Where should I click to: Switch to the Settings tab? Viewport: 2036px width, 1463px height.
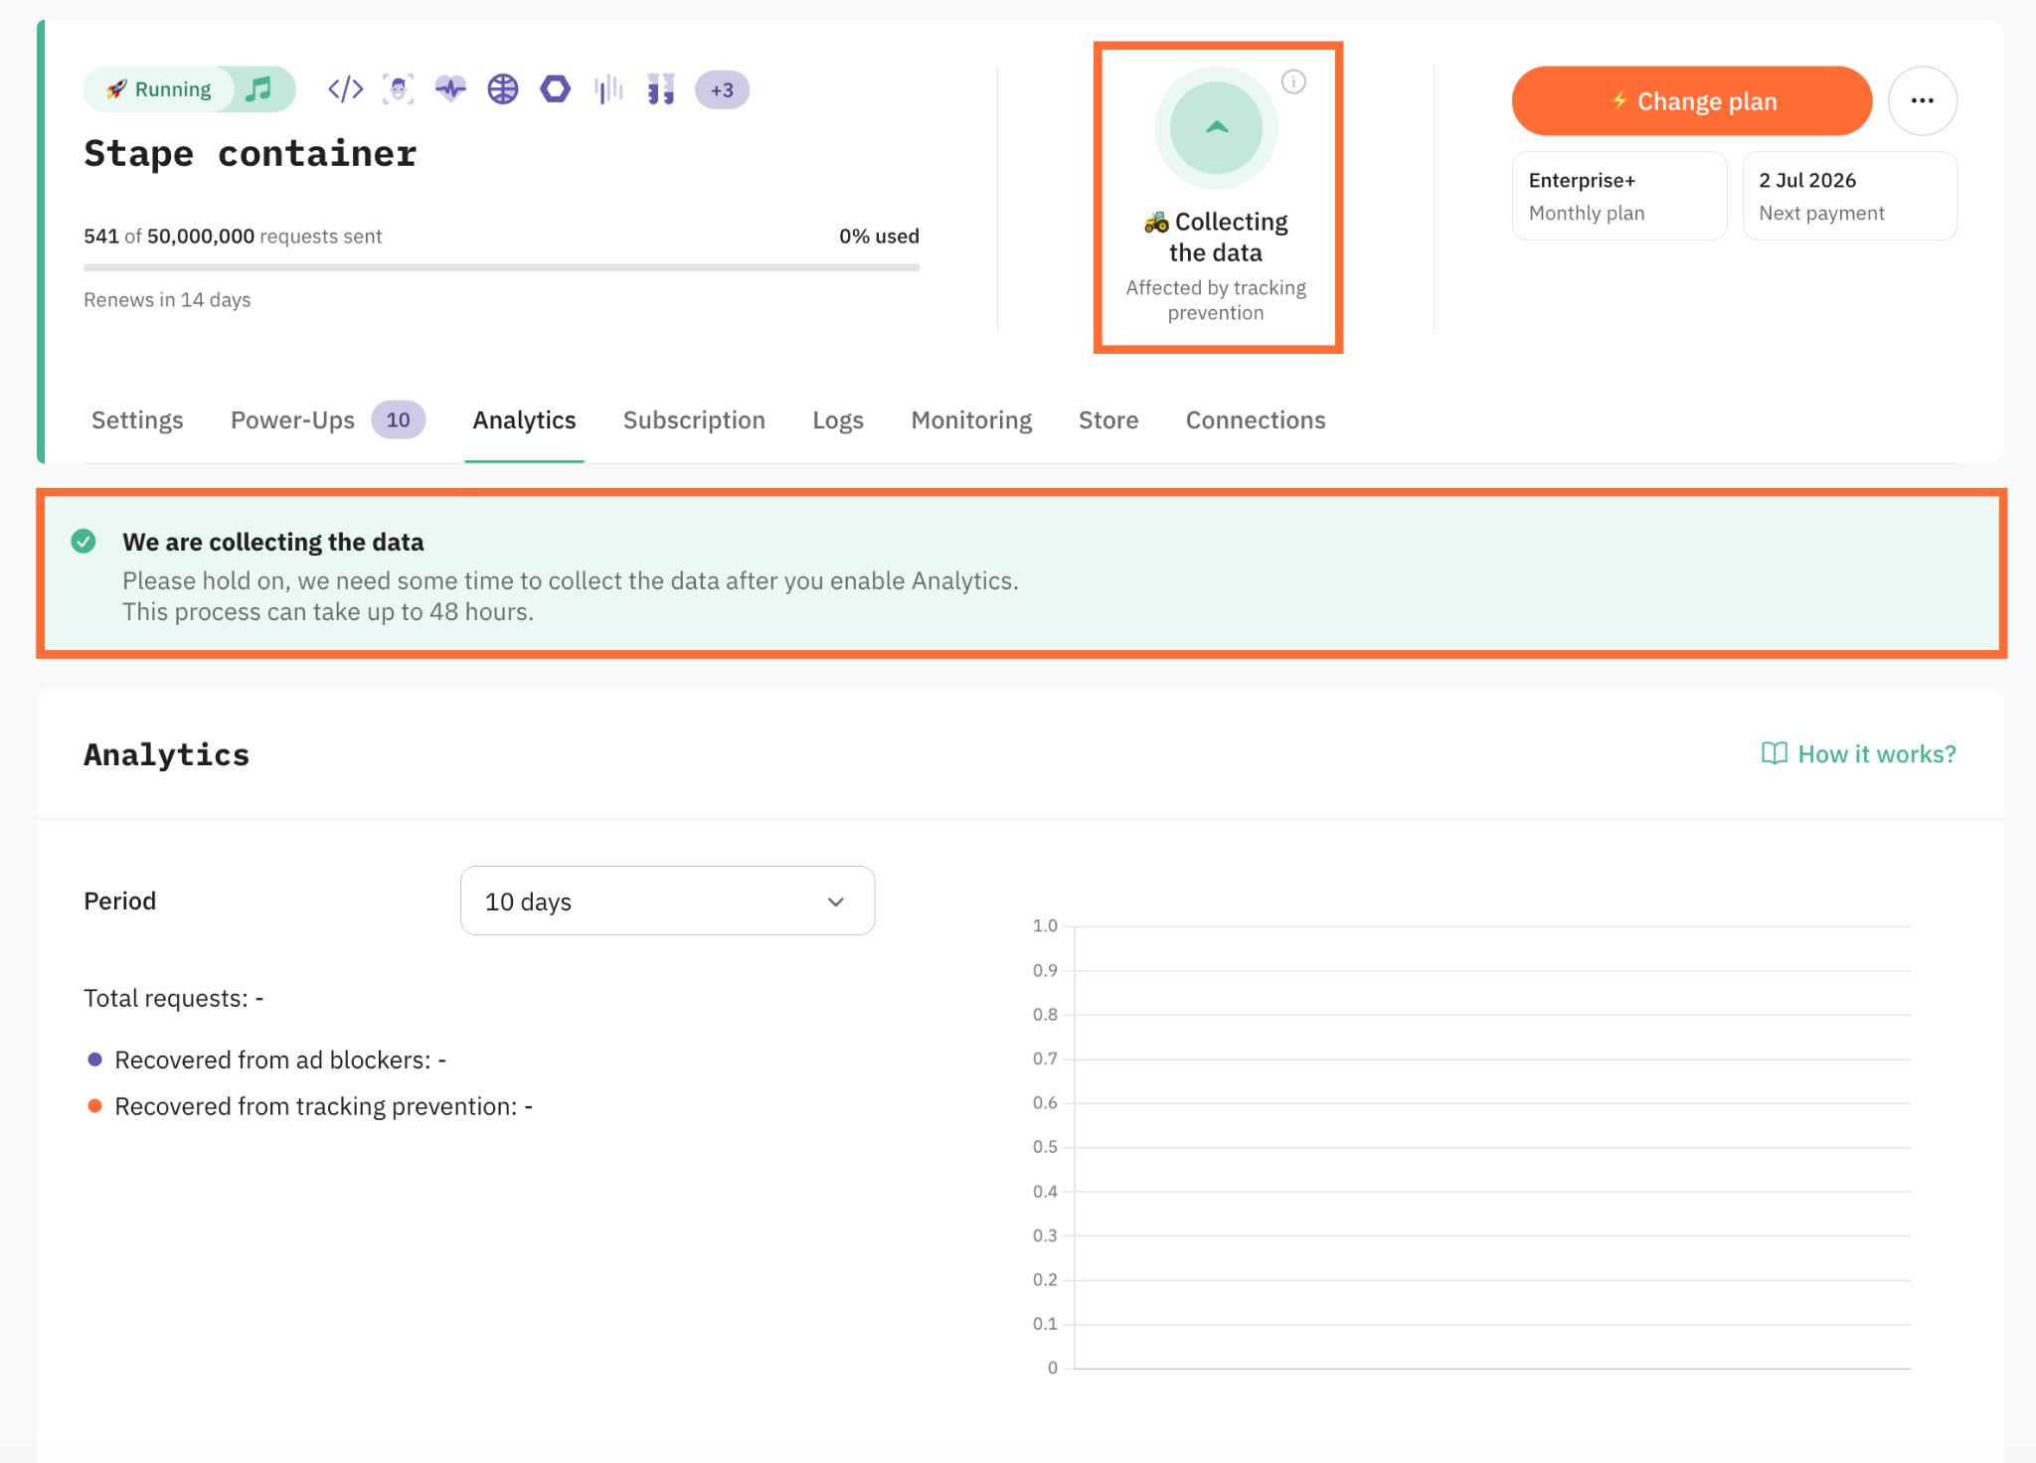pyautogui.click(x=137, y=420)
